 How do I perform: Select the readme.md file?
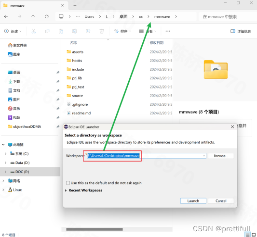pyautogui.click(x=79, y=113)
